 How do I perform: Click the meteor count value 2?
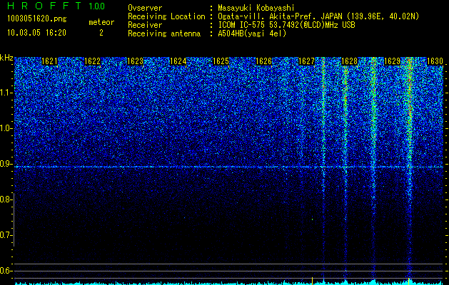click(x=101, y=33)
